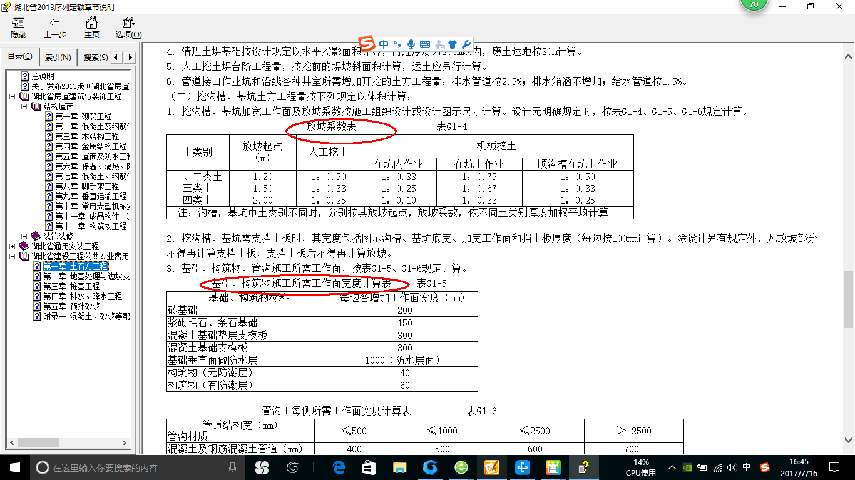Image resolution: width=855 pixels, height=480 pixels.
Task: Switch to the 索引(N) tab
Action: (x=58, y=57)
